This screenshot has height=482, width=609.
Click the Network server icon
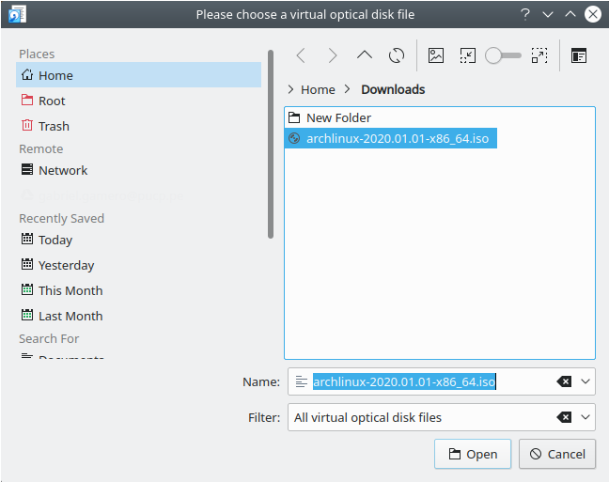pyautogui.click(x=27, y=169)
